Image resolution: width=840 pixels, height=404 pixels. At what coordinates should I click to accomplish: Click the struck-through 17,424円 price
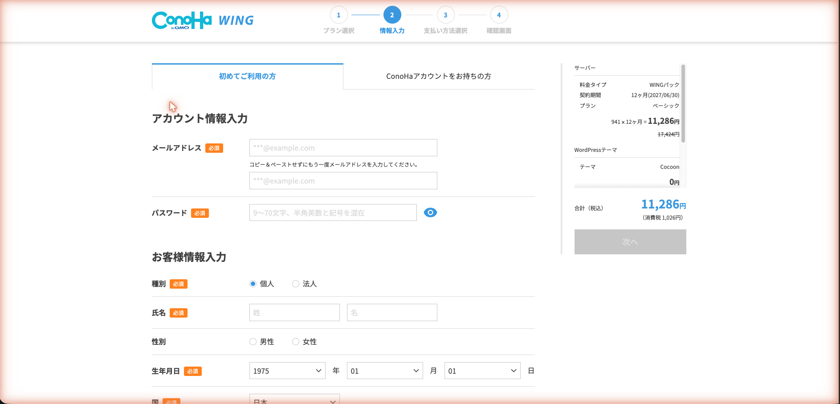point(669,134)
